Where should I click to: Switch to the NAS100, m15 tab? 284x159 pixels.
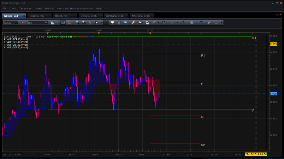(141, 16)
